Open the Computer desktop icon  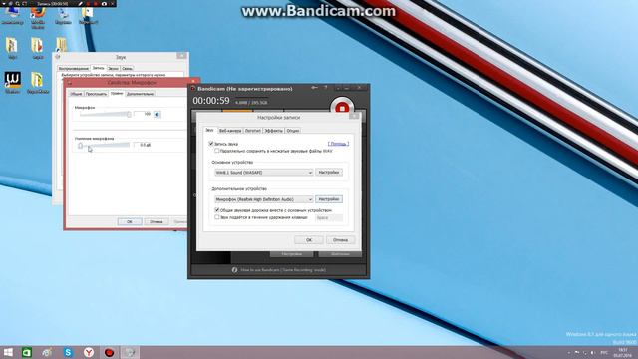click(x=12, y=16)
